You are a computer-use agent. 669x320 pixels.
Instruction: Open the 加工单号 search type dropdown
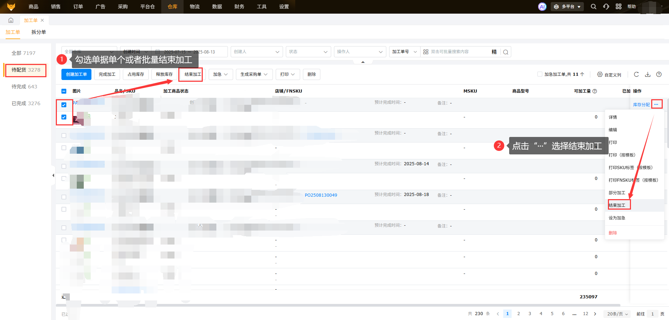pyautogui.click(x=404, y=52)
